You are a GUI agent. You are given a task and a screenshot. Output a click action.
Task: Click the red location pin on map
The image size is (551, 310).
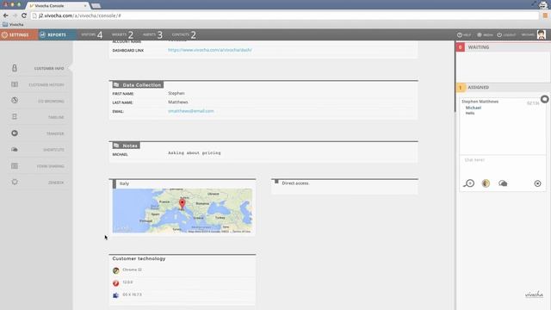point(182,203)
